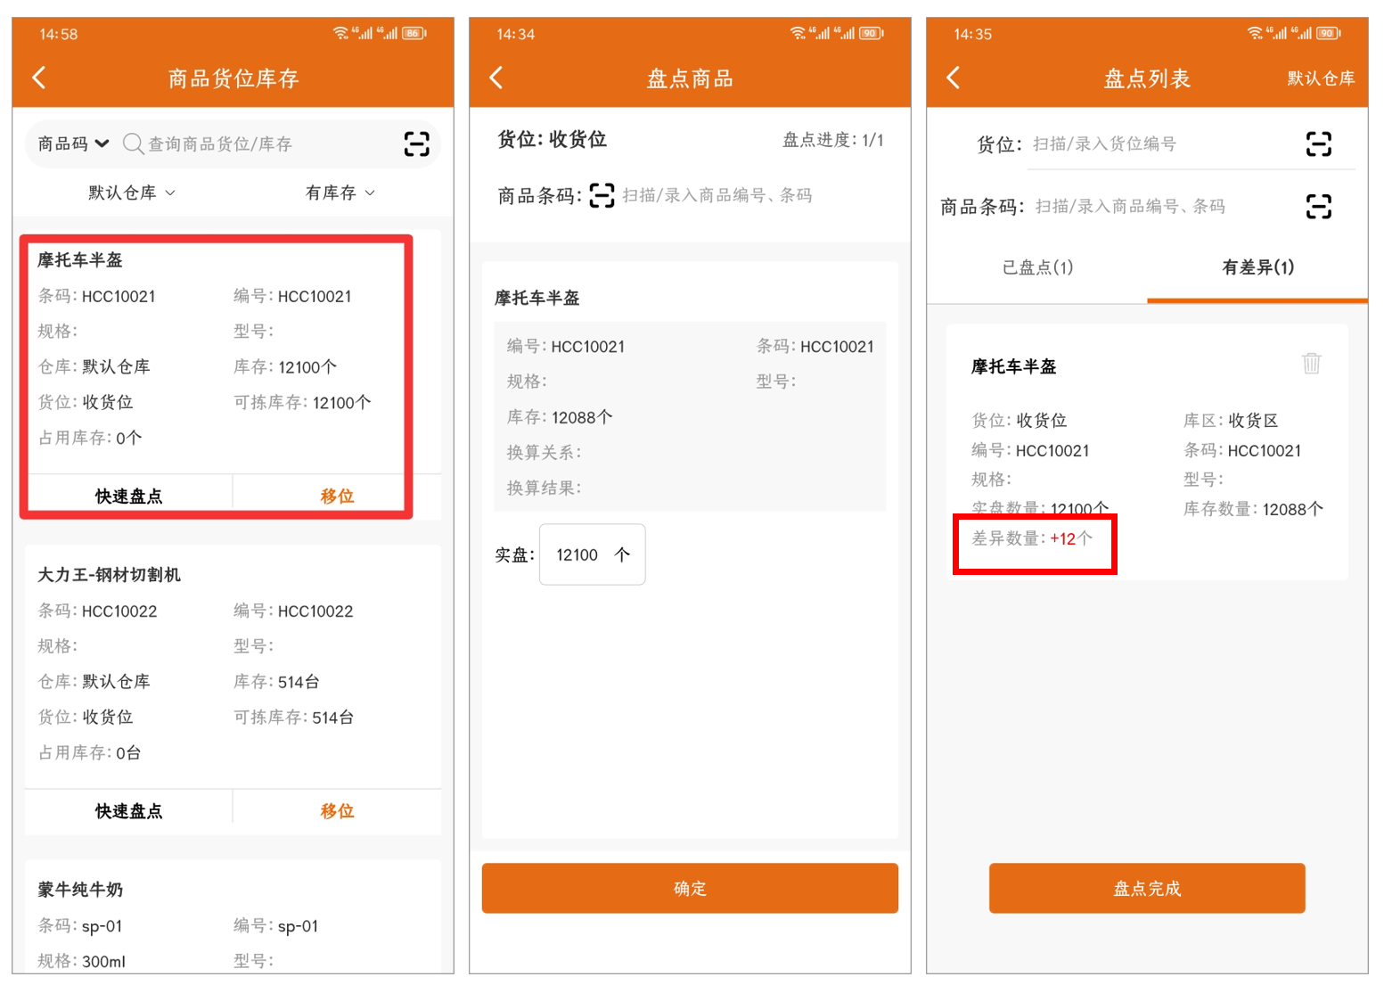
Task: Go back from 盘点商品 screen
Action: click(496, 78)
